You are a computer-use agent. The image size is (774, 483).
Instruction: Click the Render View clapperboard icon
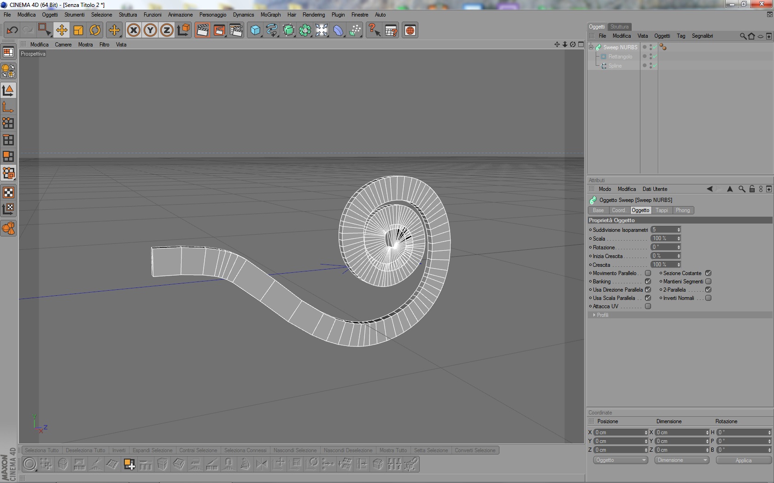202,30
